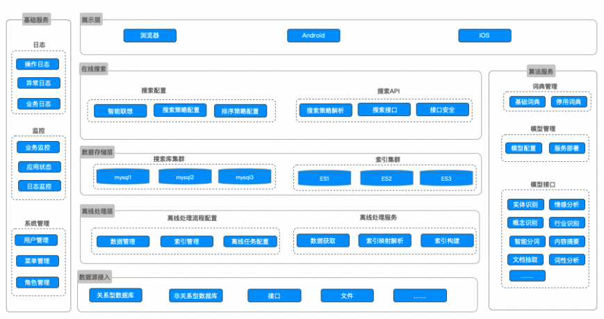Select the 异常日志 box
Viewport: 604px width, 319px height.
[x=38, y=83]
